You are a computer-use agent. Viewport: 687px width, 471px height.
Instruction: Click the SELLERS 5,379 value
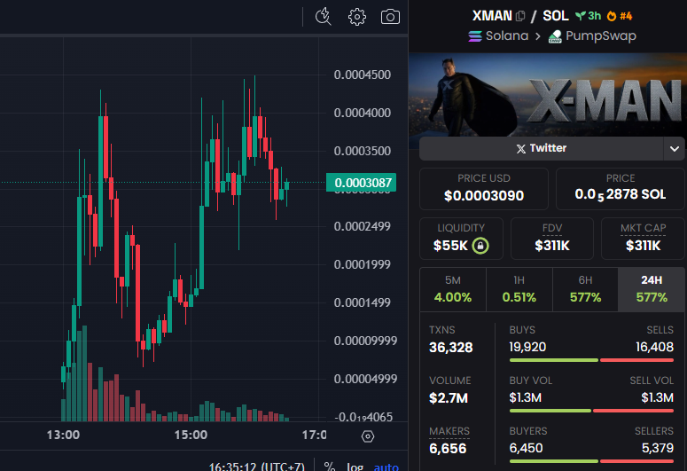(x=657, y=448)
